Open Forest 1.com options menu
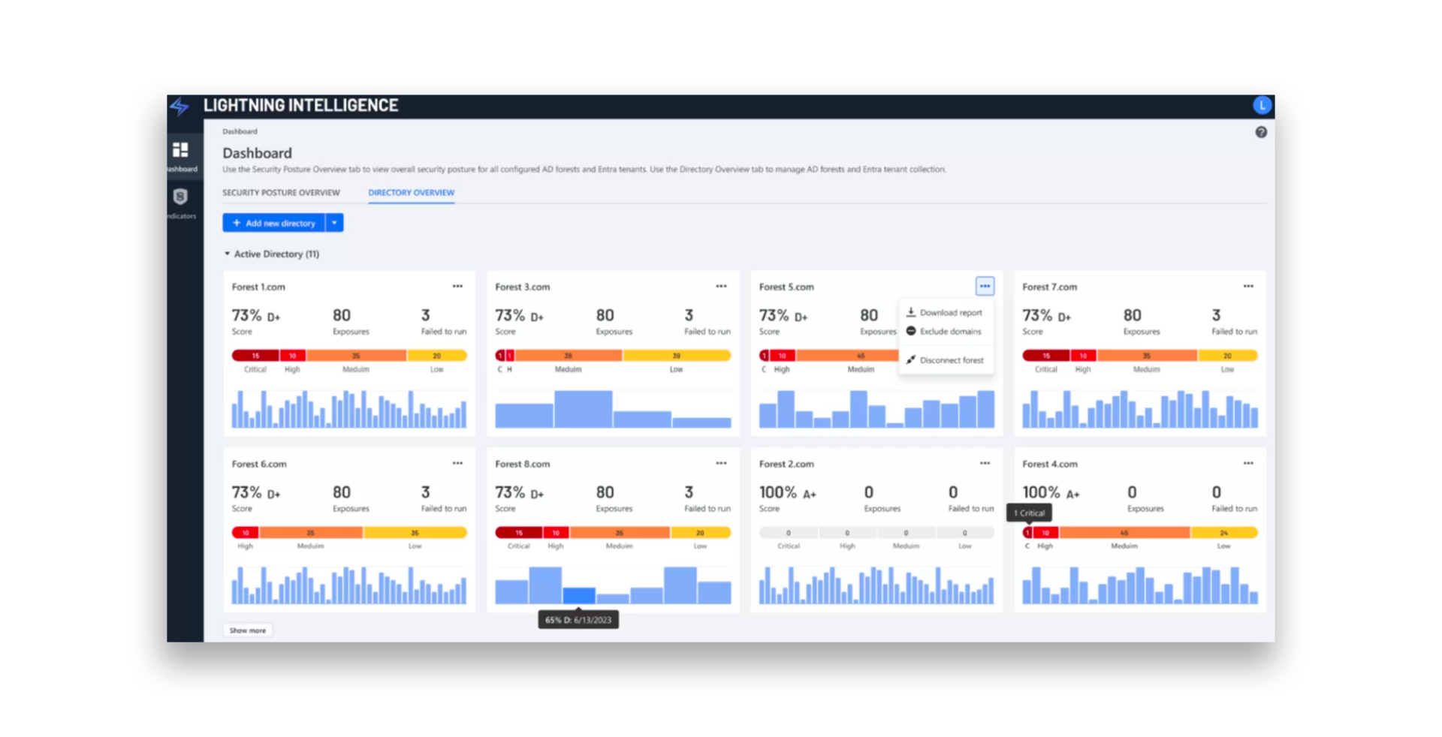The width and height of the screenshot is (1442, 737). [x=458, y=286]
